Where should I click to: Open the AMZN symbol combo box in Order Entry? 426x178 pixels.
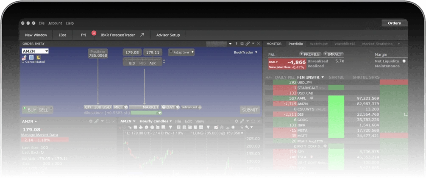[x=35, y=51]
